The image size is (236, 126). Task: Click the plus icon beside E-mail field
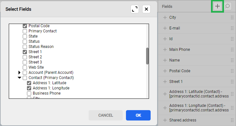click(x=165, y=28)
